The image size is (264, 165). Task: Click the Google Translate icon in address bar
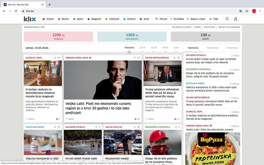tap(241, 11)
